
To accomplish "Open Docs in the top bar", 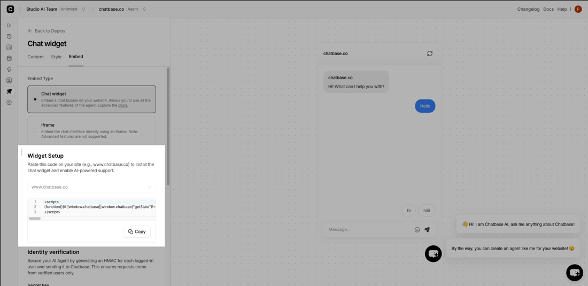I will point(548,10).
